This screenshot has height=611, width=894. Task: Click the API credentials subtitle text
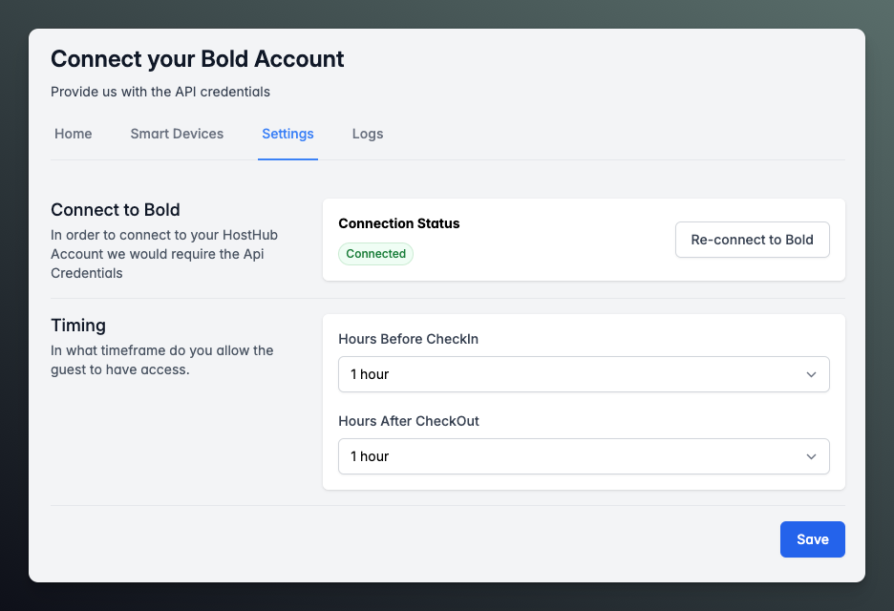click(160, 92)
